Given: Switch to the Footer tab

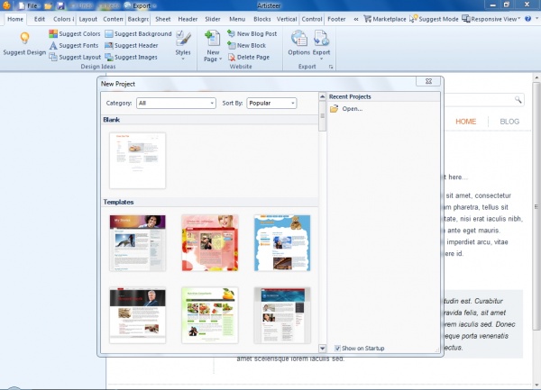Looking at the screenshot, I should pos(336,19).
